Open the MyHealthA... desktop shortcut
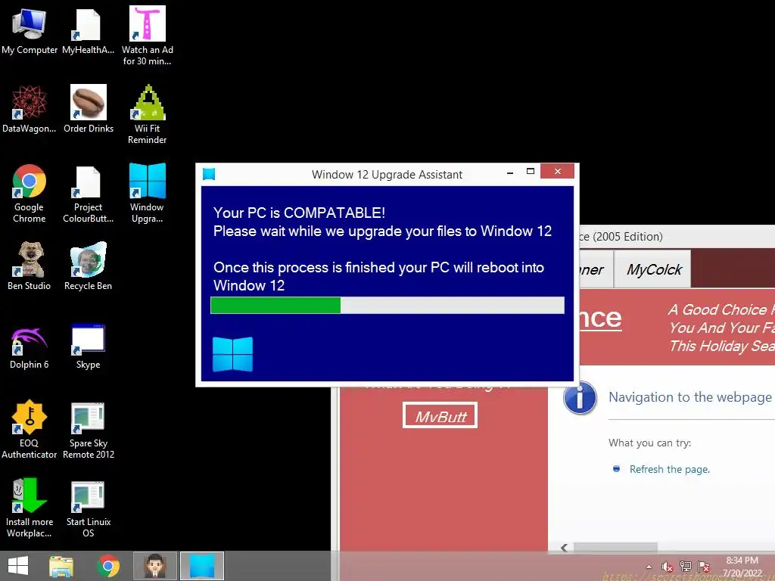 click(88, 31)
